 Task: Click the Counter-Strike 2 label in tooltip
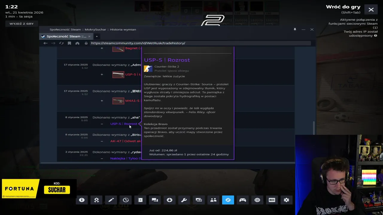tap(167, 67)
